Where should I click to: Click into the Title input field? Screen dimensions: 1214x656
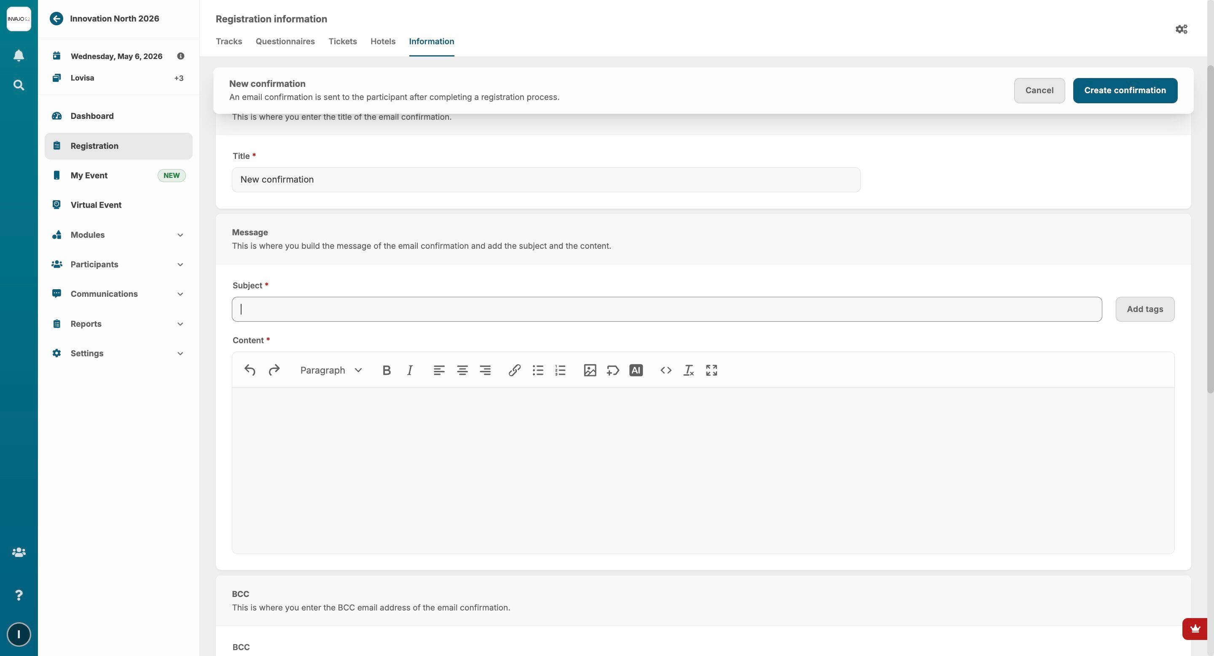point(546,180)
